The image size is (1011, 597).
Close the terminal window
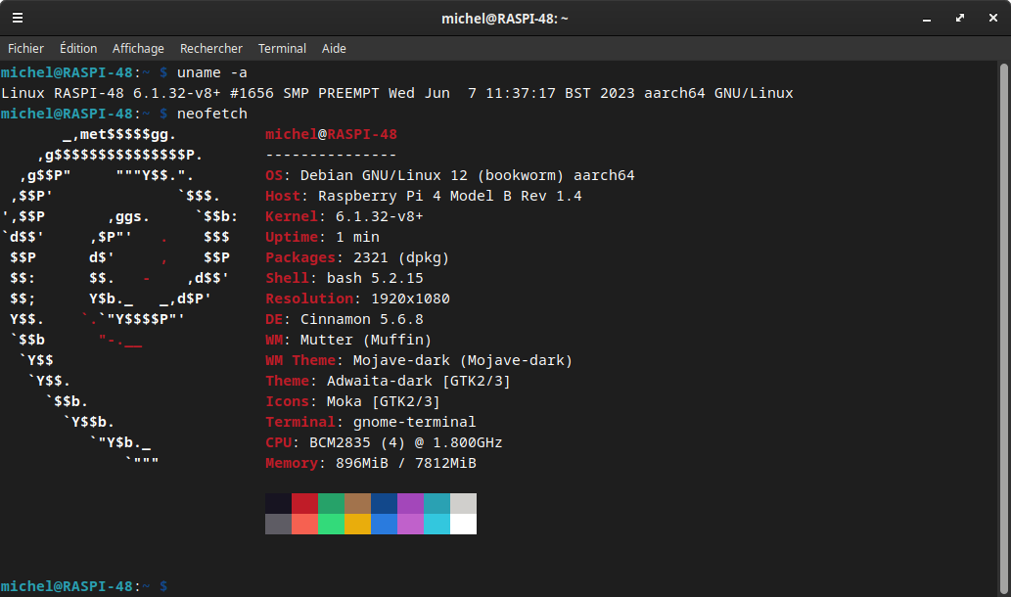click(x=993, y=18)
